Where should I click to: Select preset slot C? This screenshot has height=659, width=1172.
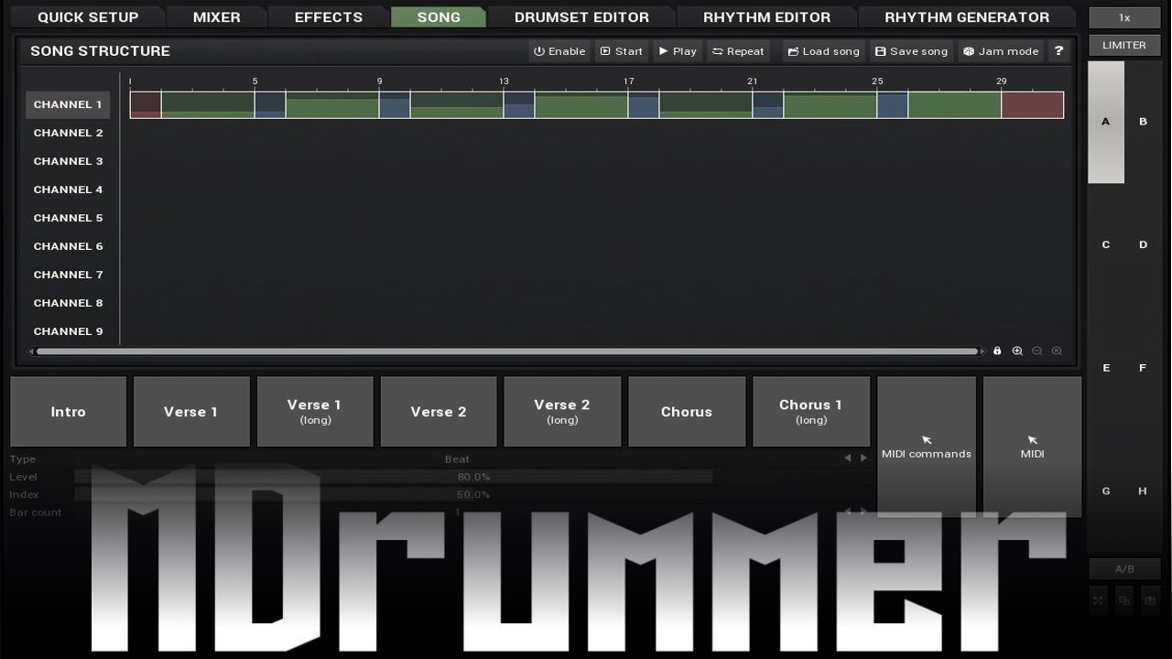click(x=1106, y=244)
